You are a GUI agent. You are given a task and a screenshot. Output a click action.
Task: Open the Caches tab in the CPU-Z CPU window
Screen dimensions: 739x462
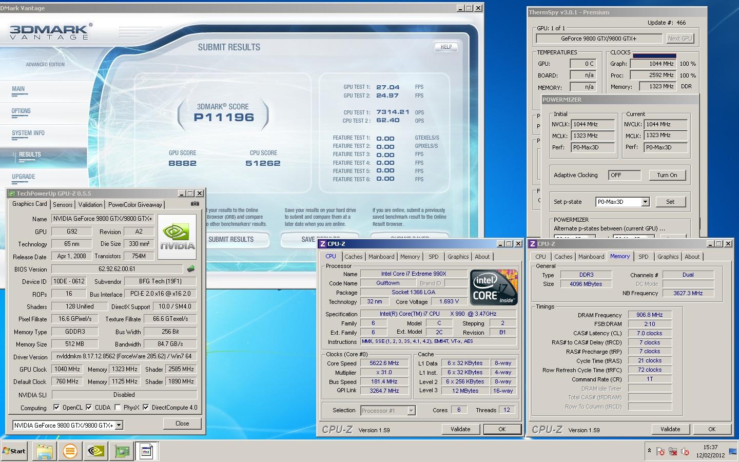353,257
